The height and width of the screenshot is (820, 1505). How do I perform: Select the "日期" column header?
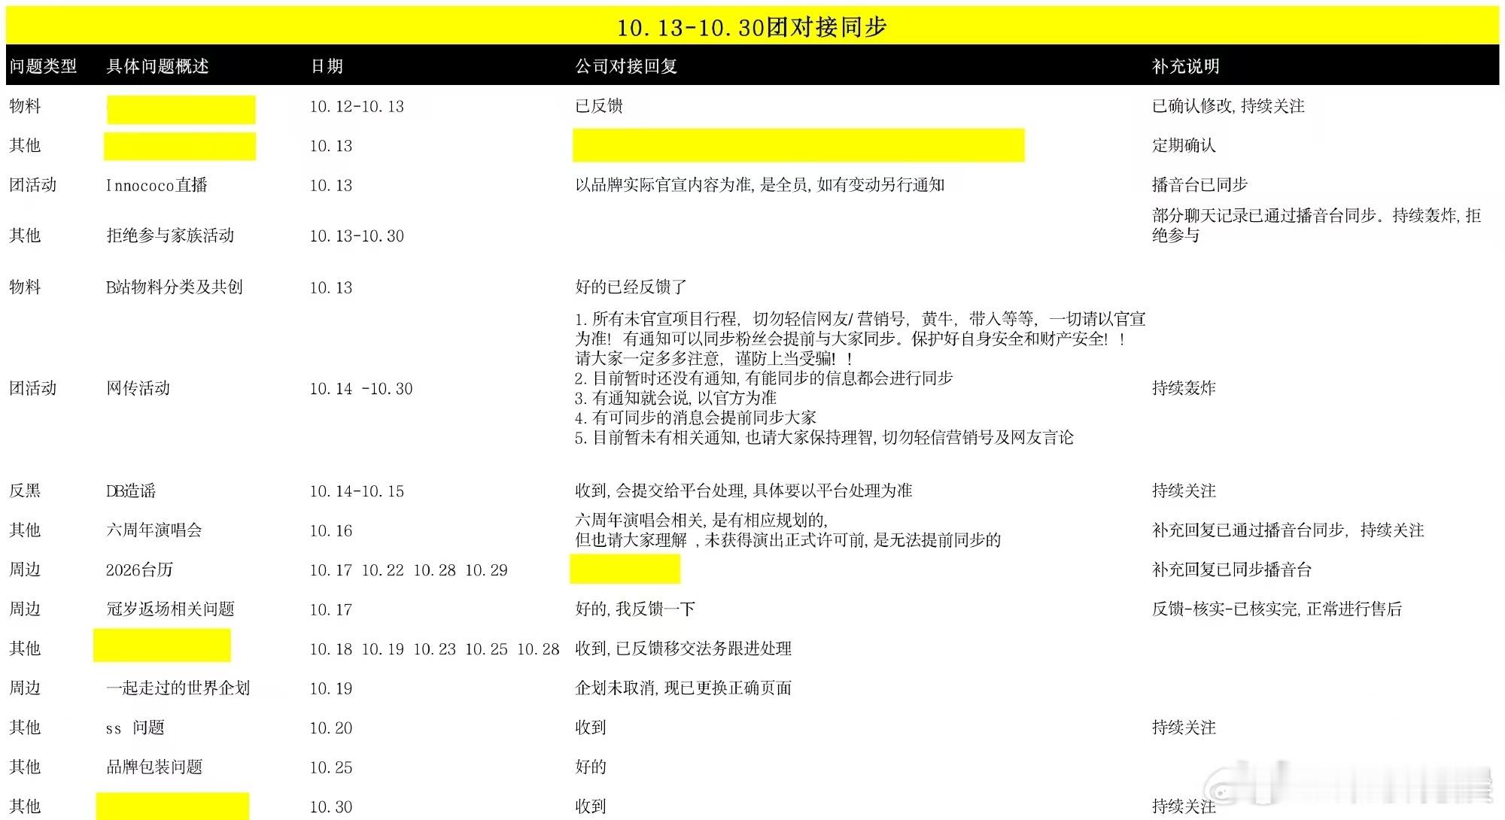pos(327,66)
